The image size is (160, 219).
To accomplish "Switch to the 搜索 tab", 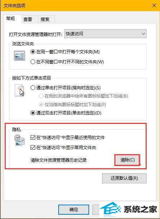I will click(45, 19).
